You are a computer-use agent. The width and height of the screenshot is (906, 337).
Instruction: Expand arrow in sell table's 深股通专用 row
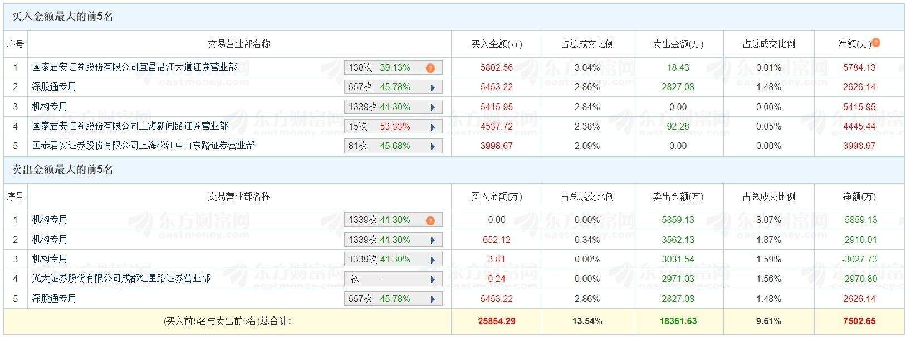[x=432, y=299]
